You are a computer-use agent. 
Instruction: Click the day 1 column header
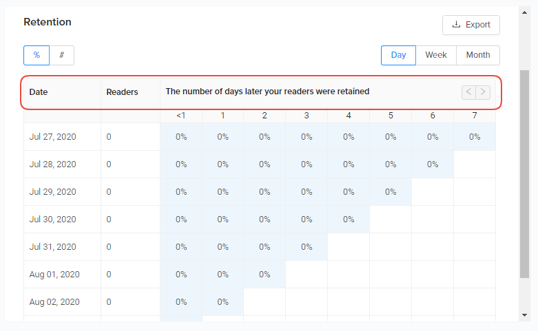(x=223, y=116)
